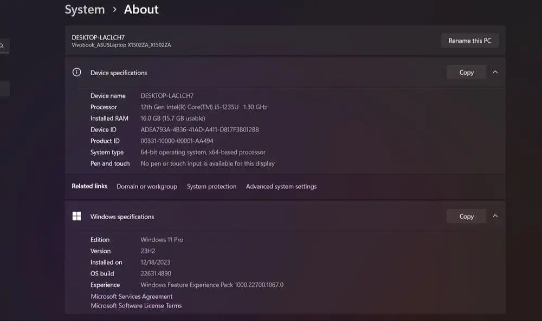Select the Device ID value text
Screen dimensions: 542x321
pos(199,130)
